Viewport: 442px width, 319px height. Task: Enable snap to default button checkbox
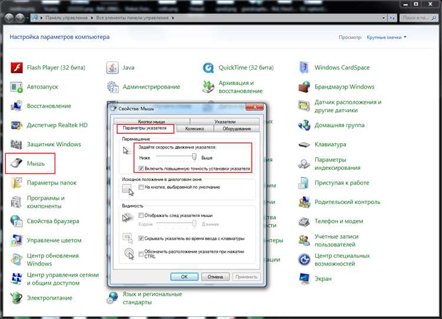tap(141, 187)
